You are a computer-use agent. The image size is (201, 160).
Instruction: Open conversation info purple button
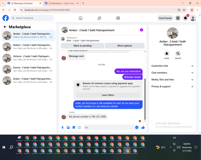(x=142, y=30)
